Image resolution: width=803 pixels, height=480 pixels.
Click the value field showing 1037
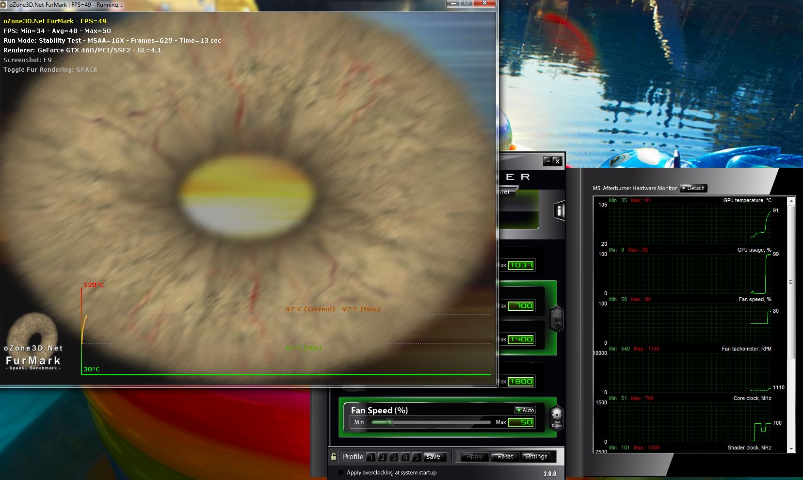pos(521,265)
